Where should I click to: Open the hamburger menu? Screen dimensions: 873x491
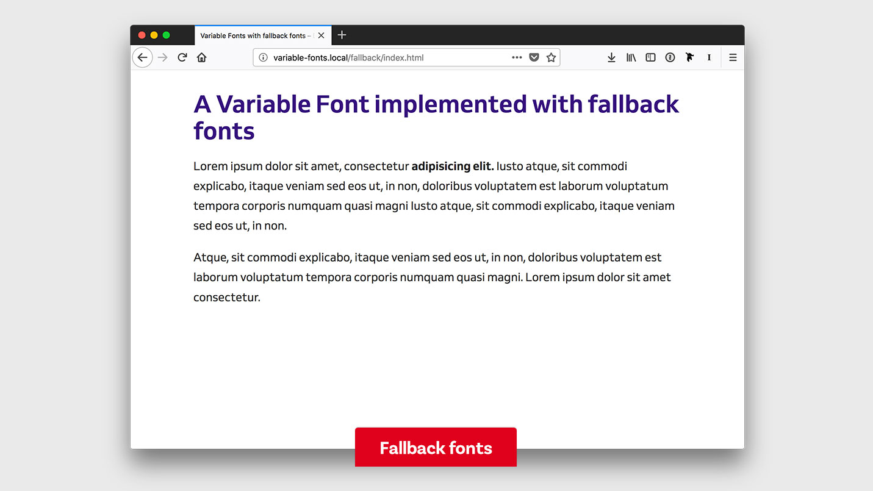pyautogui.click(x=732, y=57)
